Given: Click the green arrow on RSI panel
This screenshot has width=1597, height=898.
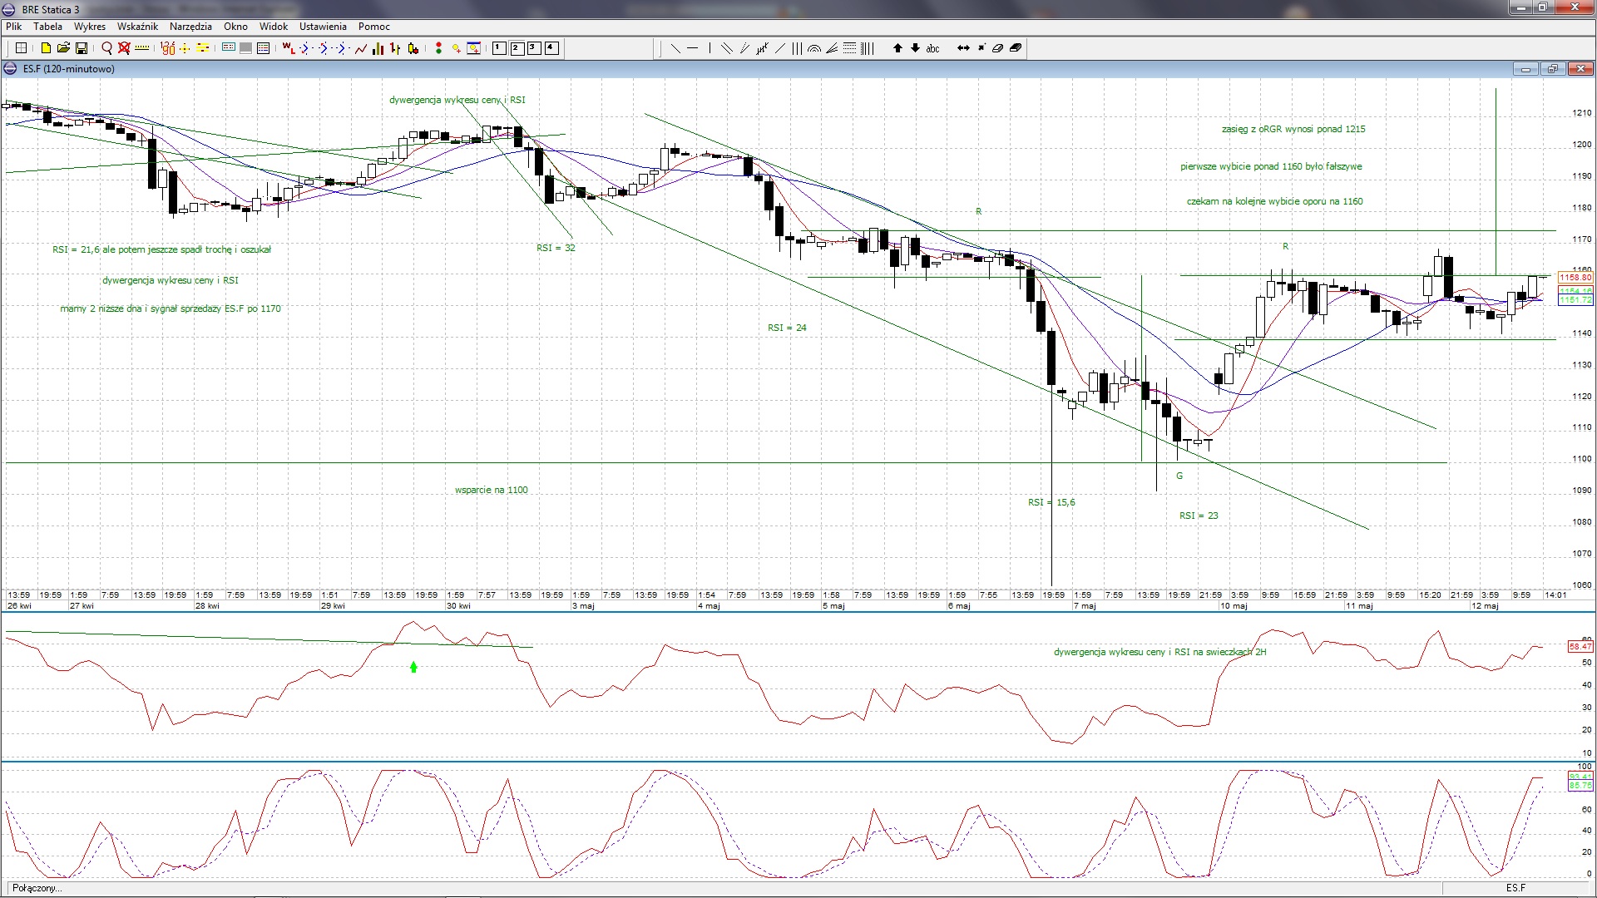Looking at the screenshot, I should (x=413, y=667).
